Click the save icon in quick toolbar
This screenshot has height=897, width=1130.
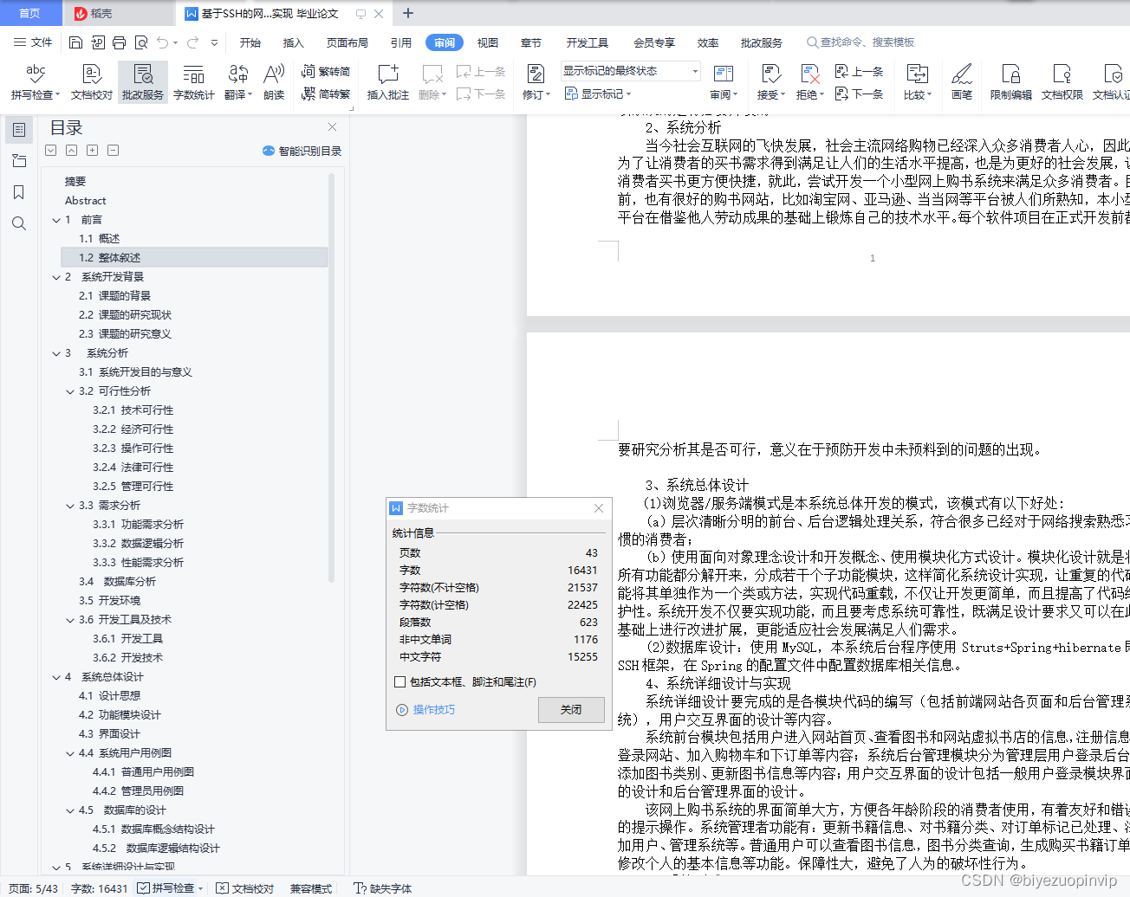tap(75, 42)
